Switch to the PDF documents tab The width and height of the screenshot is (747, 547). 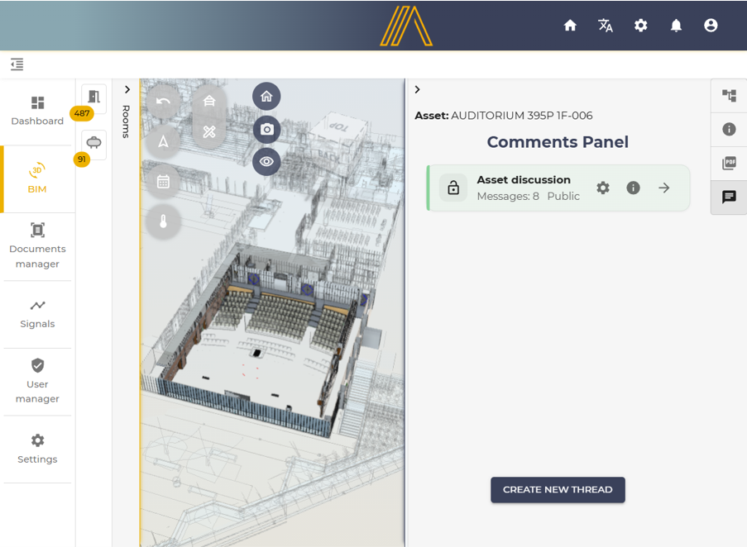pos(729,164)
